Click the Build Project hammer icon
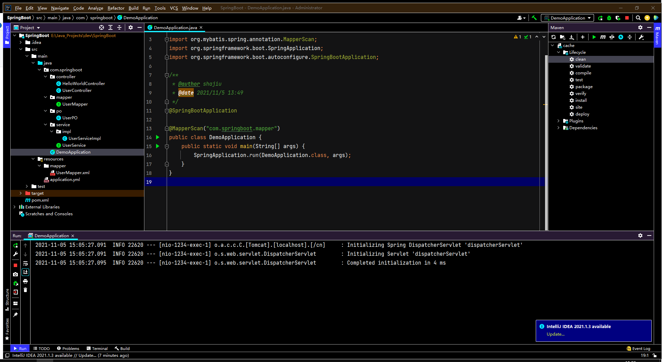The width and height of the screenshot is (664, 362). click(x=534, y=18)
